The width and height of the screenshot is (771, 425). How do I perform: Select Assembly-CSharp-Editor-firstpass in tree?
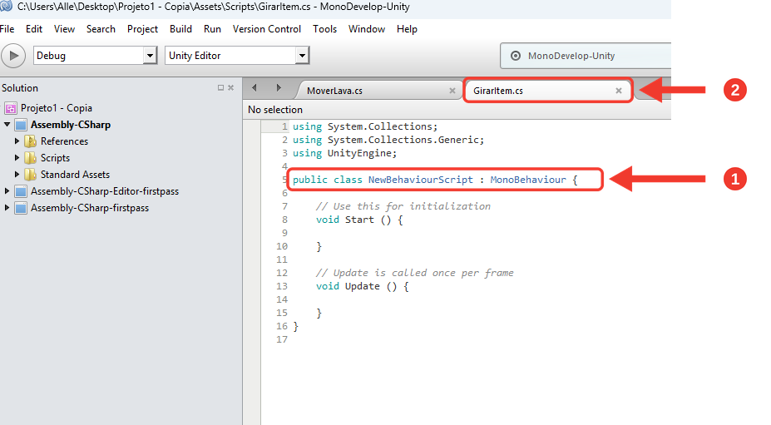point(105,191)
